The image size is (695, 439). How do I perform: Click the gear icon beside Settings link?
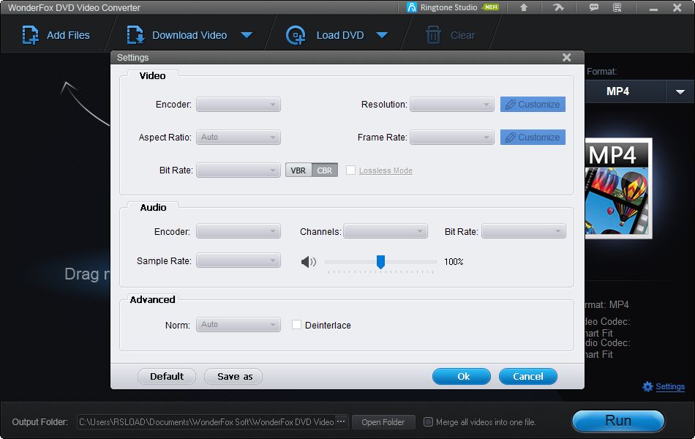647,386
